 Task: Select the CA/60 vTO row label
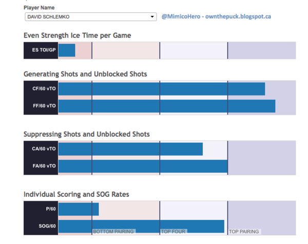pyautogui.click(x=41, y=149)
